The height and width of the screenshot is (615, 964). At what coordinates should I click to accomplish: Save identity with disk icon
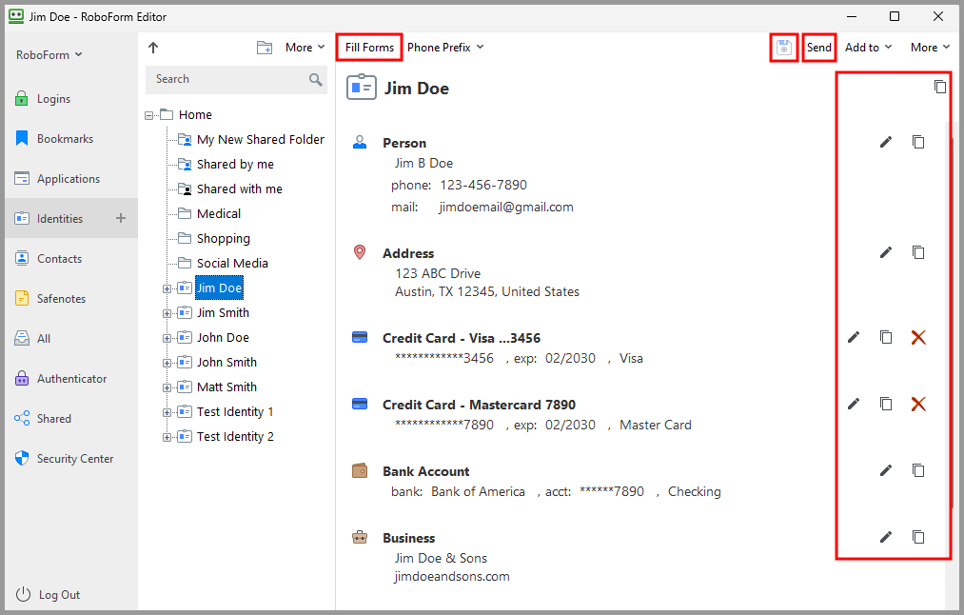[784, 48]
